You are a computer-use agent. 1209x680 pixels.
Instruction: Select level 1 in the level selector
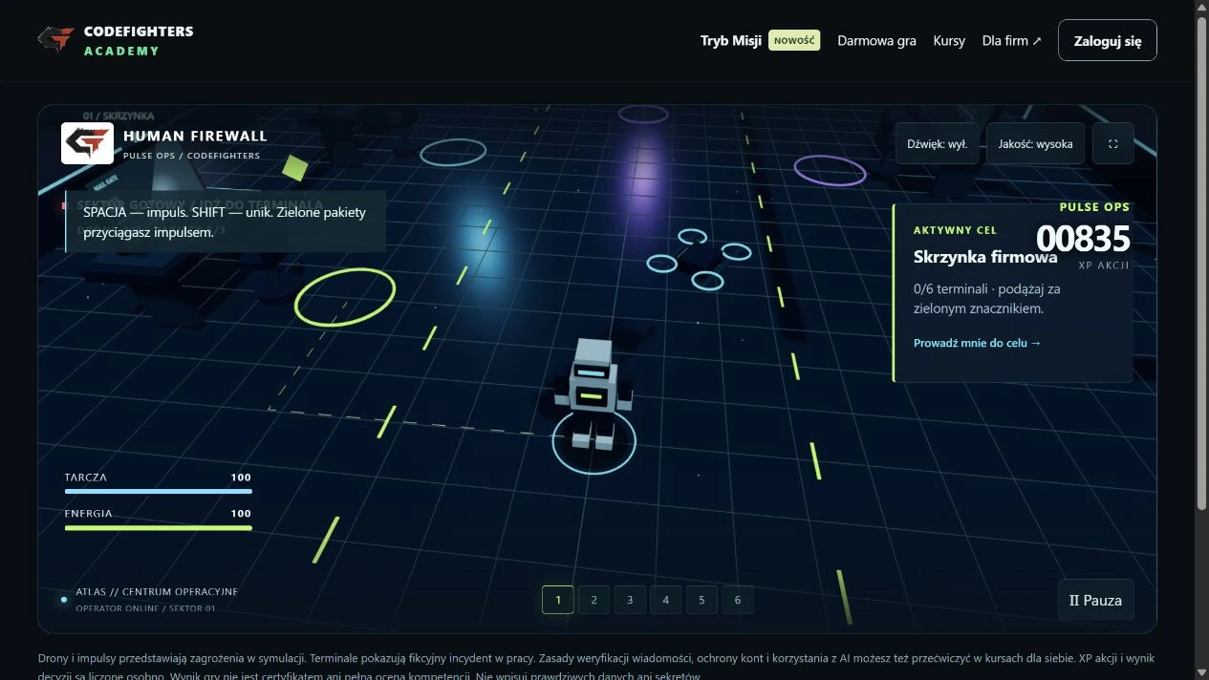(558, 600)
